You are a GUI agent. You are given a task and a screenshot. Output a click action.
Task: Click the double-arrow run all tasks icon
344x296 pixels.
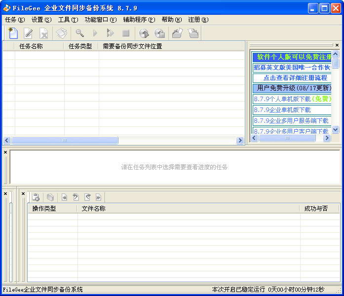[110, 33]
